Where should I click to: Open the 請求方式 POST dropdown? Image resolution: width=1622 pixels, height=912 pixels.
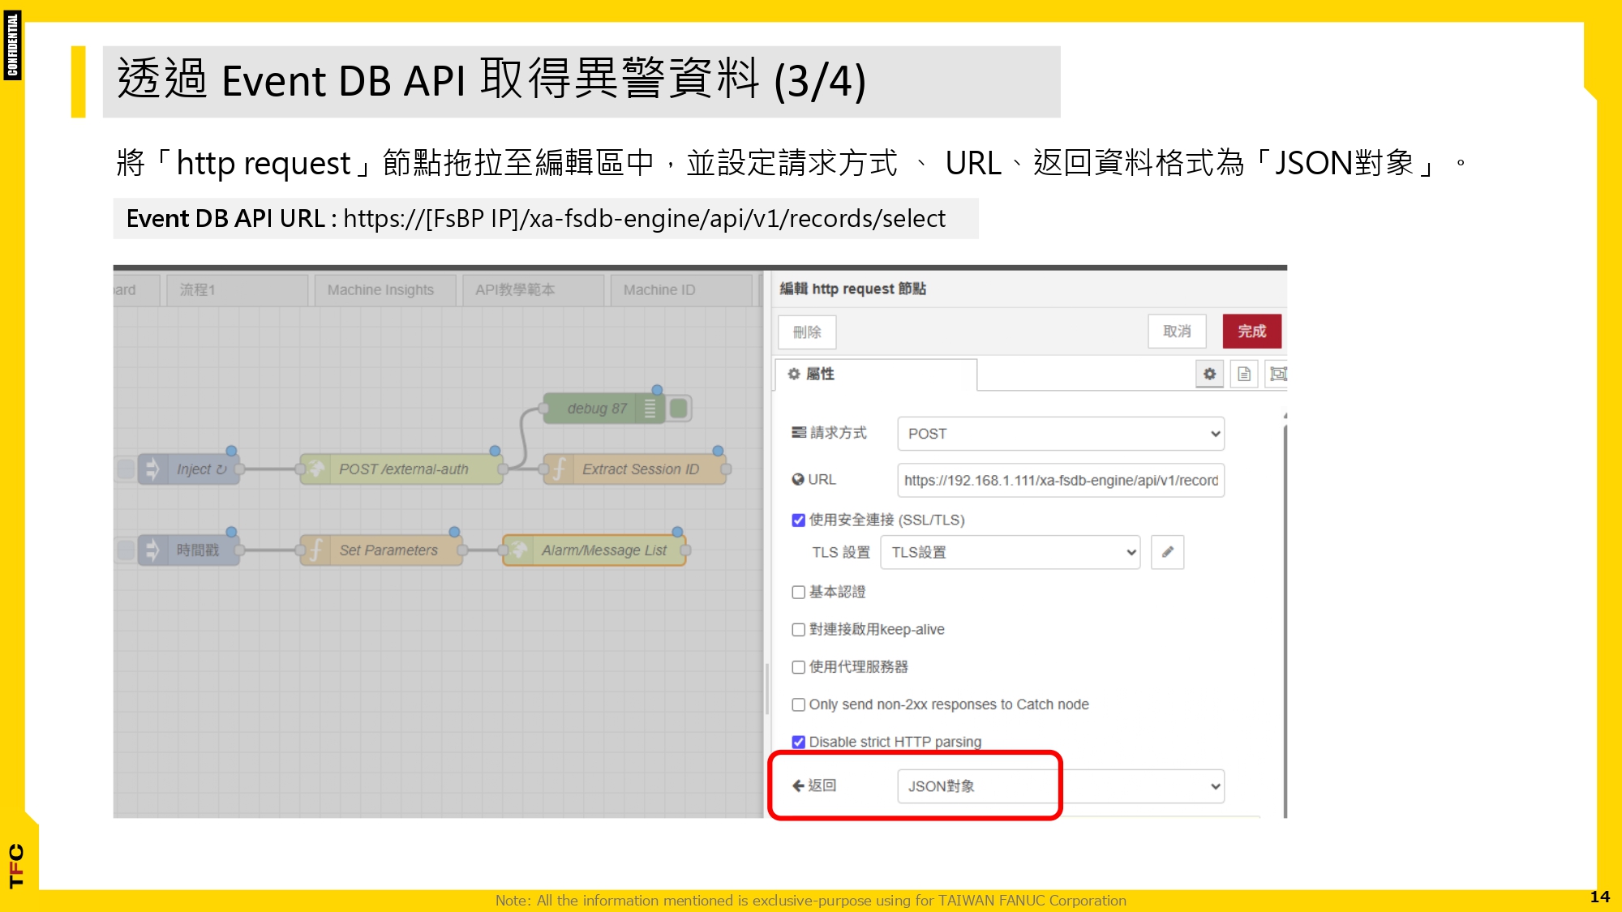coord(1060,434)
